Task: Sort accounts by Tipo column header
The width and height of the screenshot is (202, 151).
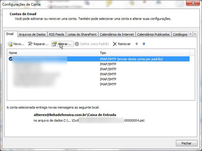Action: (143, 53)
